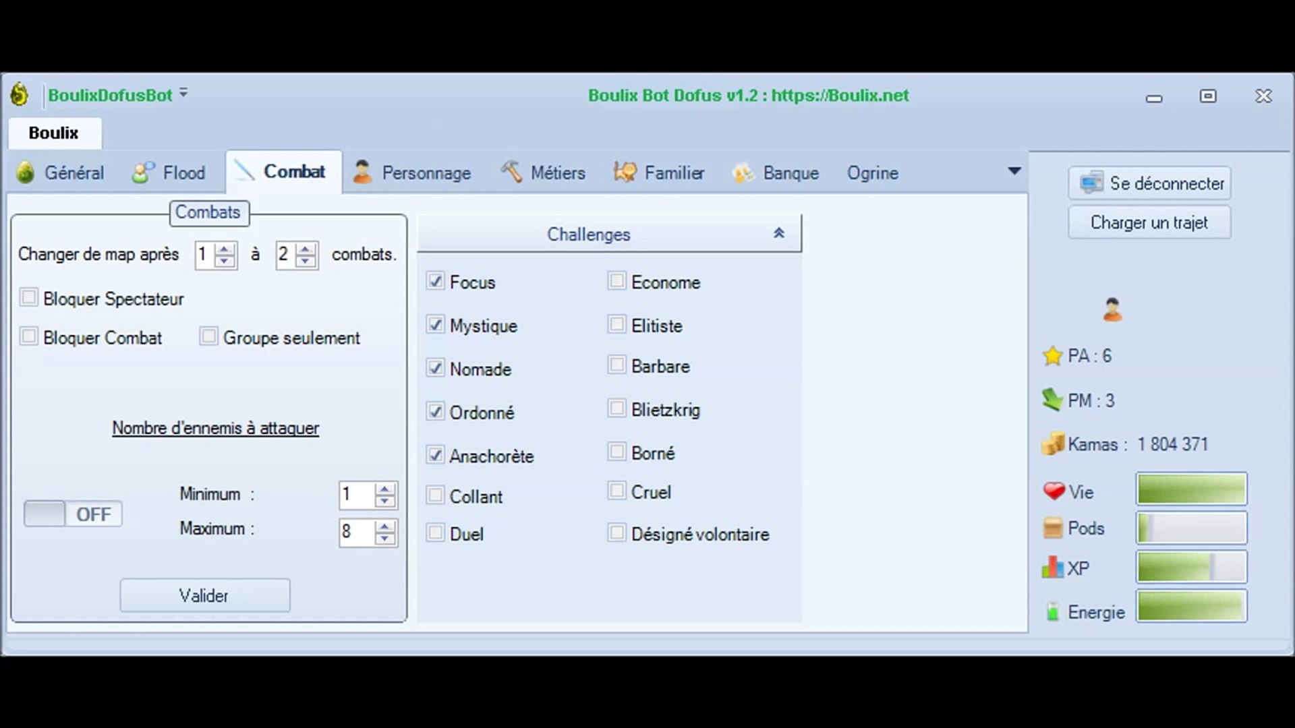
Task: Open the BoulixDofusBot title dropdown arrow
Action: click(183, 93)
